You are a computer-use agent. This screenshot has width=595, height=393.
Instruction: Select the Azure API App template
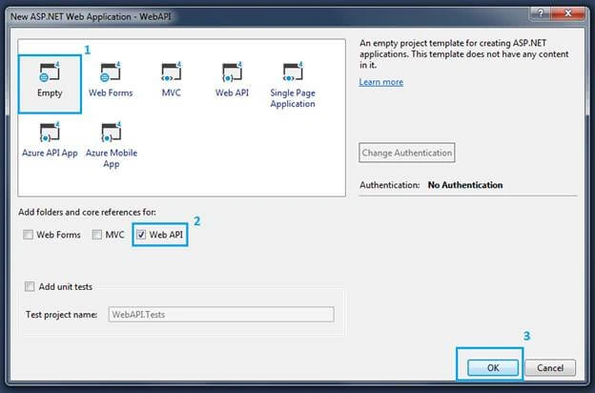pyautogui.click(x=50, y=139)
